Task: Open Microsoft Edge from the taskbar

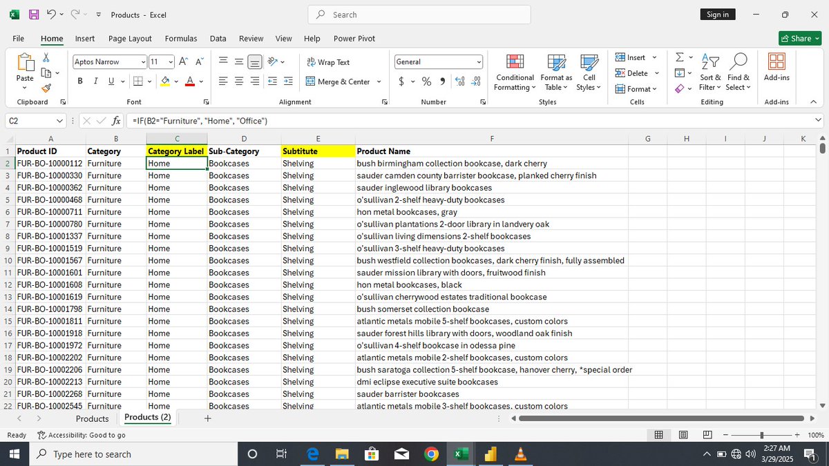Action: [x=312, y=454]
